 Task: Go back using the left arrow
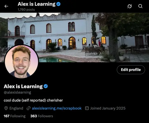(x=6, y=6)
